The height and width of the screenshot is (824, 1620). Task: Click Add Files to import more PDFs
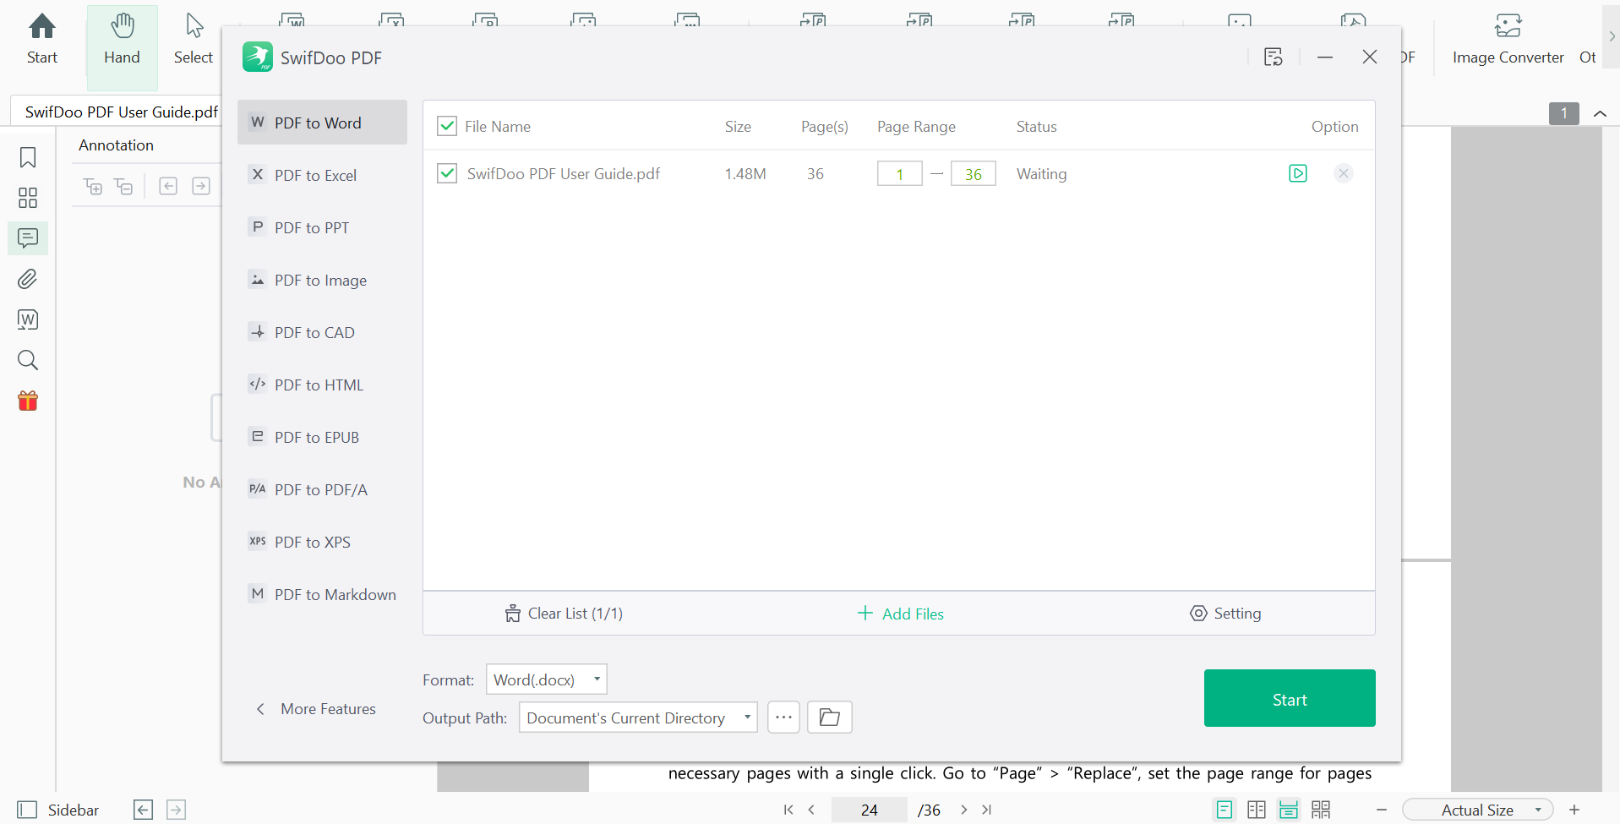[x=900, y=613]
